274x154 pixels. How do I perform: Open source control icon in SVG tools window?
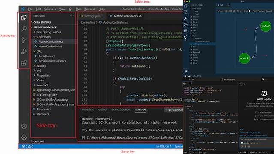[x=186, y=12]
